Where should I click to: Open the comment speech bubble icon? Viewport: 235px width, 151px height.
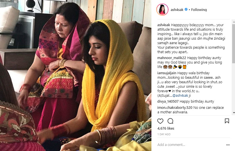click(170, 121)
